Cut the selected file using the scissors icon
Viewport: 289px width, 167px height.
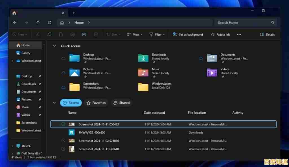pos(38,34)
